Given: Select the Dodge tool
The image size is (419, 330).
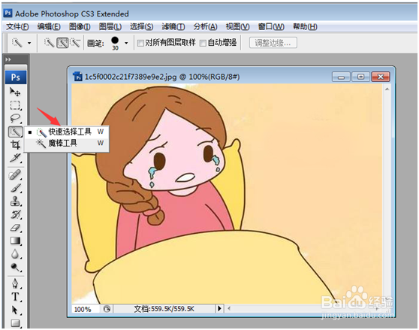Looking at the screenshot, I should (x=15, y=267).
